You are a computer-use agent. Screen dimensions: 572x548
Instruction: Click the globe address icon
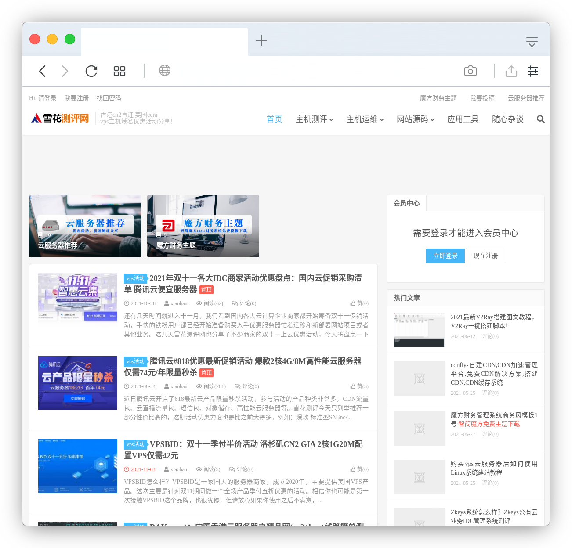(165, 70)
